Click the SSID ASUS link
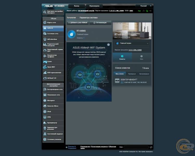195x156 pixels. click(131, 11)
